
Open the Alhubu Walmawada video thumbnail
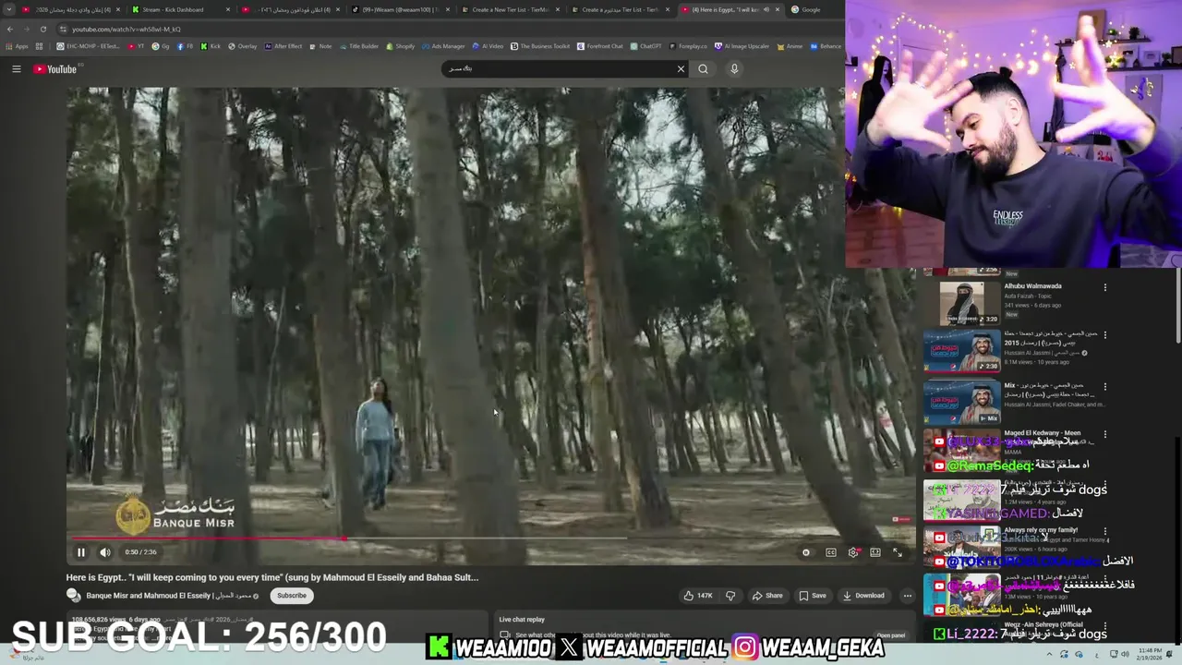[x=962, y=303]
